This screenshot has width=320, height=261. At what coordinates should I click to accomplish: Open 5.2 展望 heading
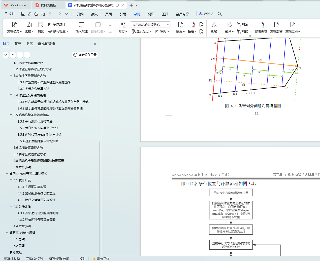pos(19,246)
